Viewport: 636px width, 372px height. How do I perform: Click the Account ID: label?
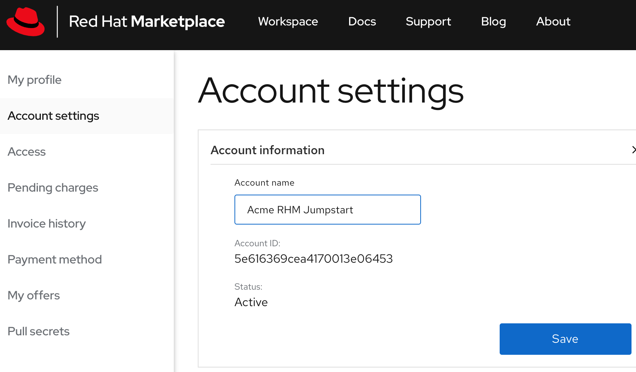click(257, 243)
